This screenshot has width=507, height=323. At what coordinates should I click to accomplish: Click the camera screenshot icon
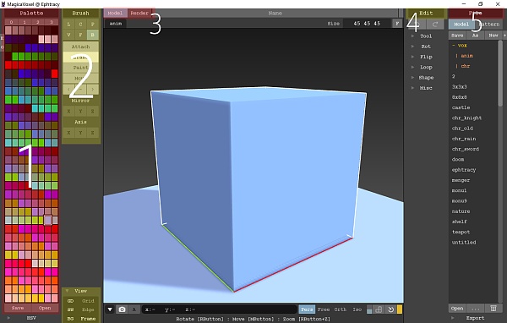point(122,309)
